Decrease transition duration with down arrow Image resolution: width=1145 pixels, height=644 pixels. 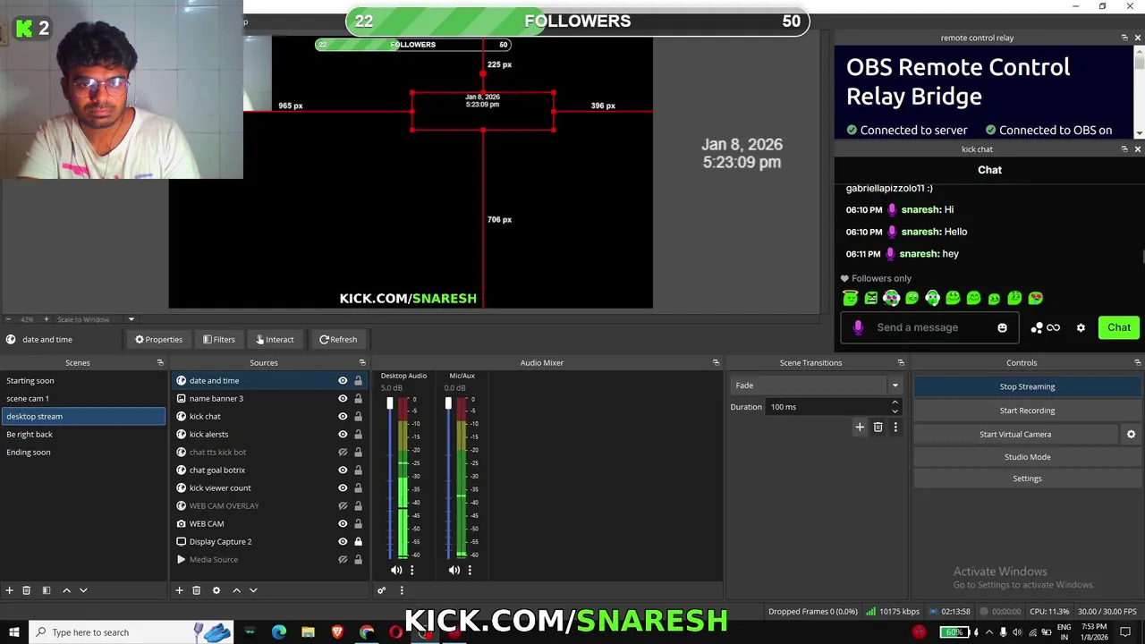point(895,411)
